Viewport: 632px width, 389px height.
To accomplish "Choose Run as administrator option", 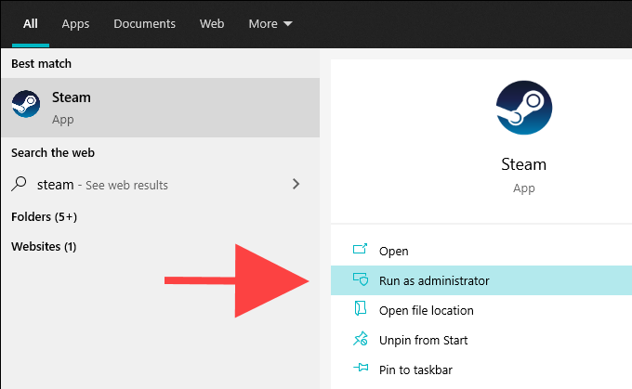I will pyautogui.click(x=434, y=280).
